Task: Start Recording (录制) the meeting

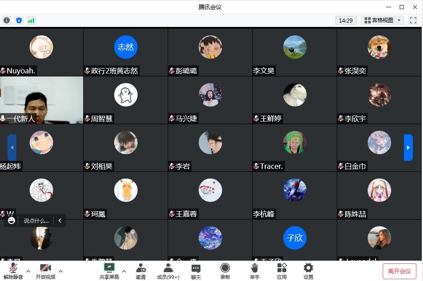Action: (225, 272)
